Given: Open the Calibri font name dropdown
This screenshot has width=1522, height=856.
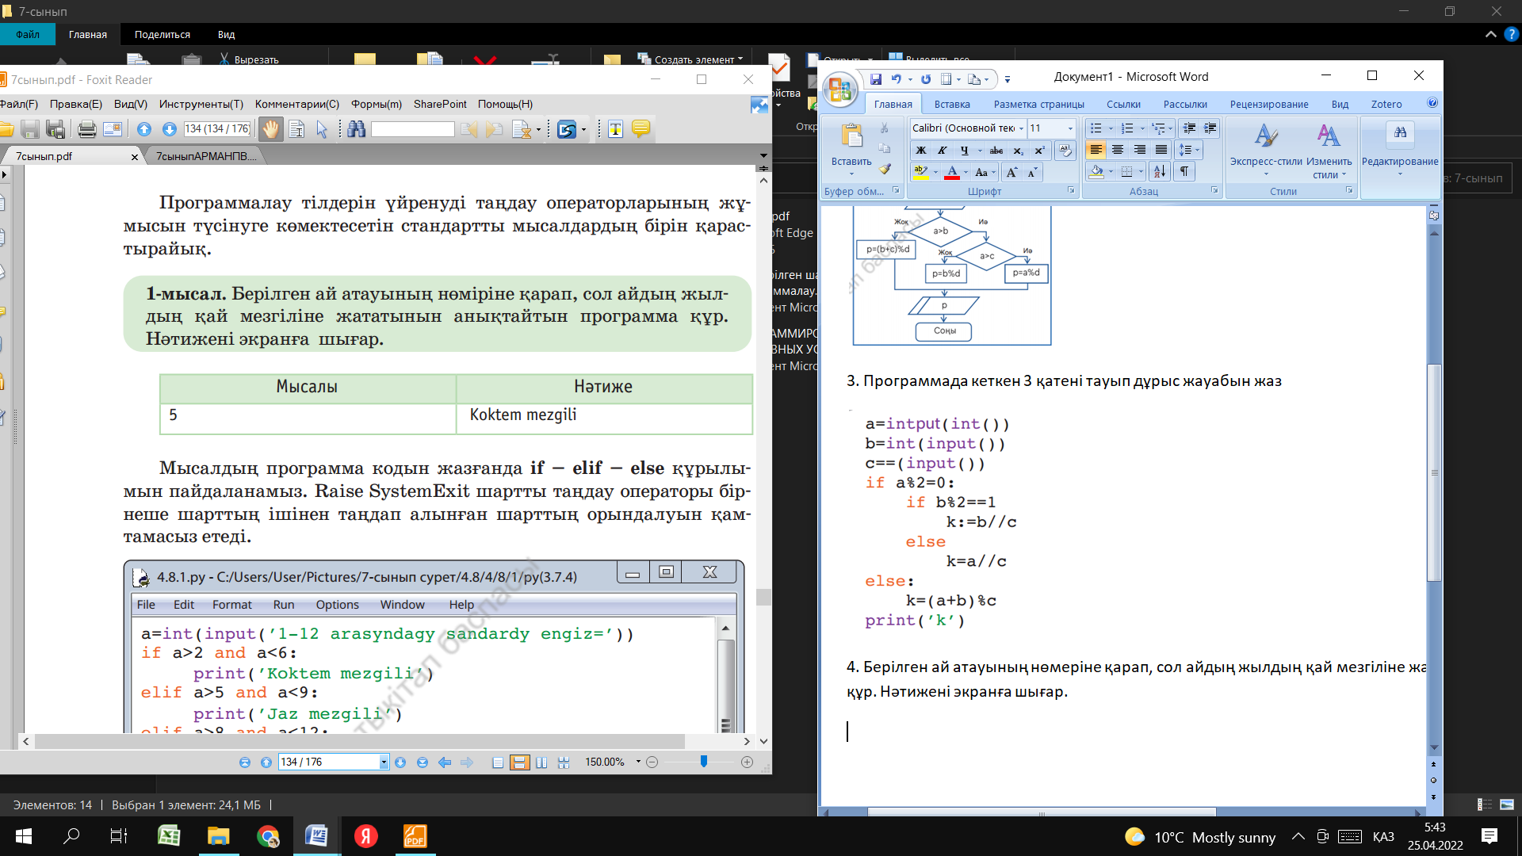Looking at the screenshot, I should (x=1021, y=128).
